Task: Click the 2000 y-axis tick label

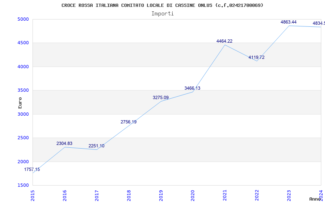Action: (23, 162)
